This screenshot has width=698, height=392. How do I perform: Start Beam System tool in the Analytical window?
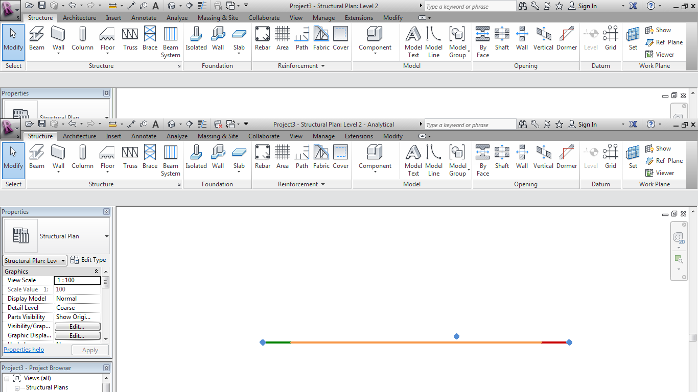(x=171, y=160)
